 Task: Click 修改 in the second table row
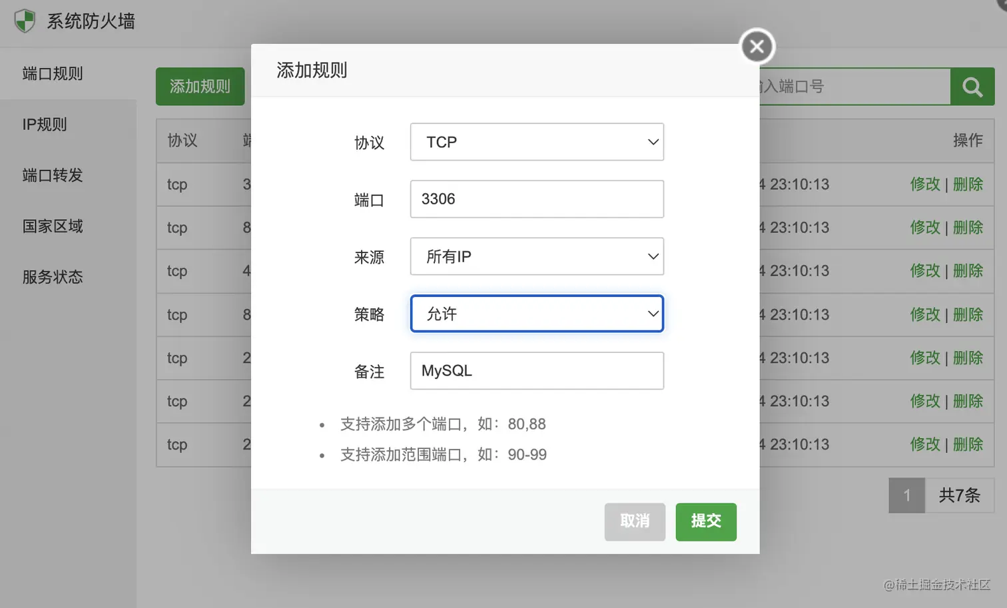click(x=925, y=228)
